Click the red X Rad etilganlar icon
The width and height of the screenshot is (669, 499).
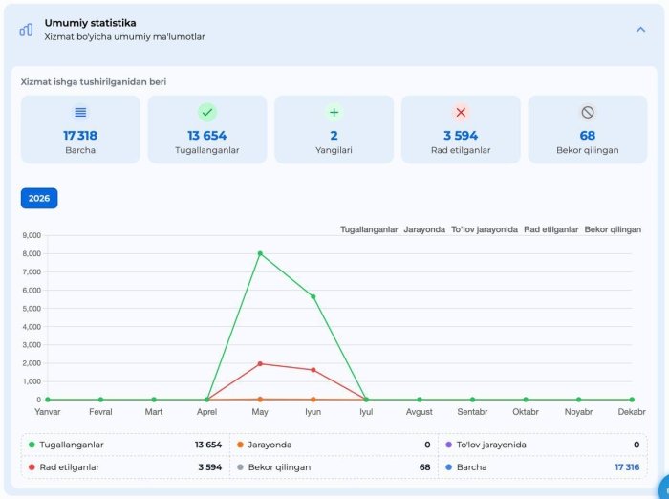(x=461, y=112)
